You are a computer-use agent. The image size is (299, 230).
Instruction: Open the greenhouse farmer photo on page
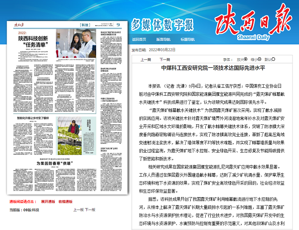click(x=70, y=136)
